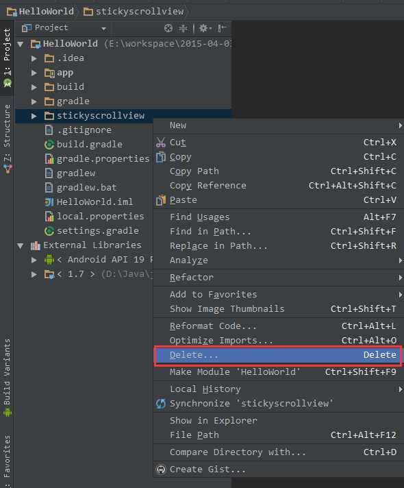404x488 pixels.
Task: Click the scroll from source target icon
Action: [x=168, y=28]
